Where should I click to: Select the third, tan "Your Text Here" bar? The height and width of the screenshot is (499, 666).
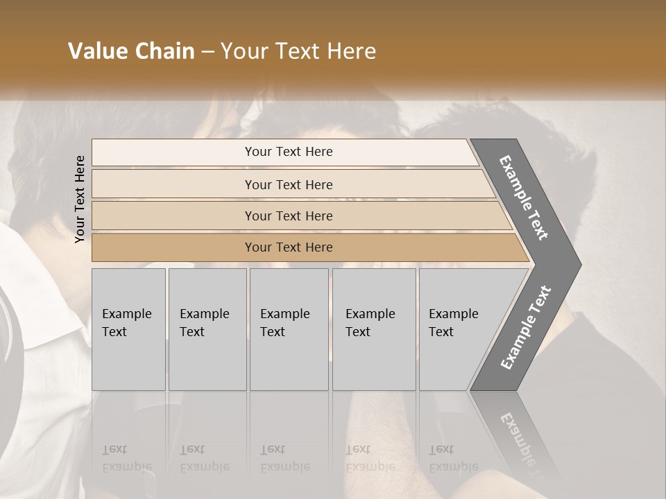click(302, 216)
